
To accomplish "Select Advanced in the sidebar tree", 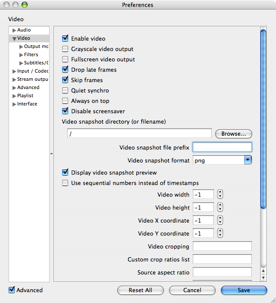I will pyautogui.click(x=28, y=87).
